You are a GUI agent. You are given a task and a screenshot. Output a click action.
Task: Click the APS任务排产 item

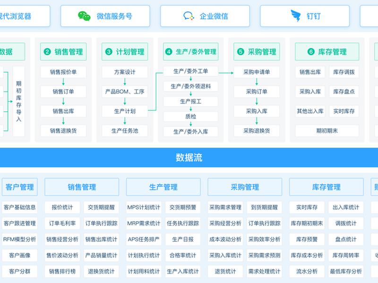point(144,239)
